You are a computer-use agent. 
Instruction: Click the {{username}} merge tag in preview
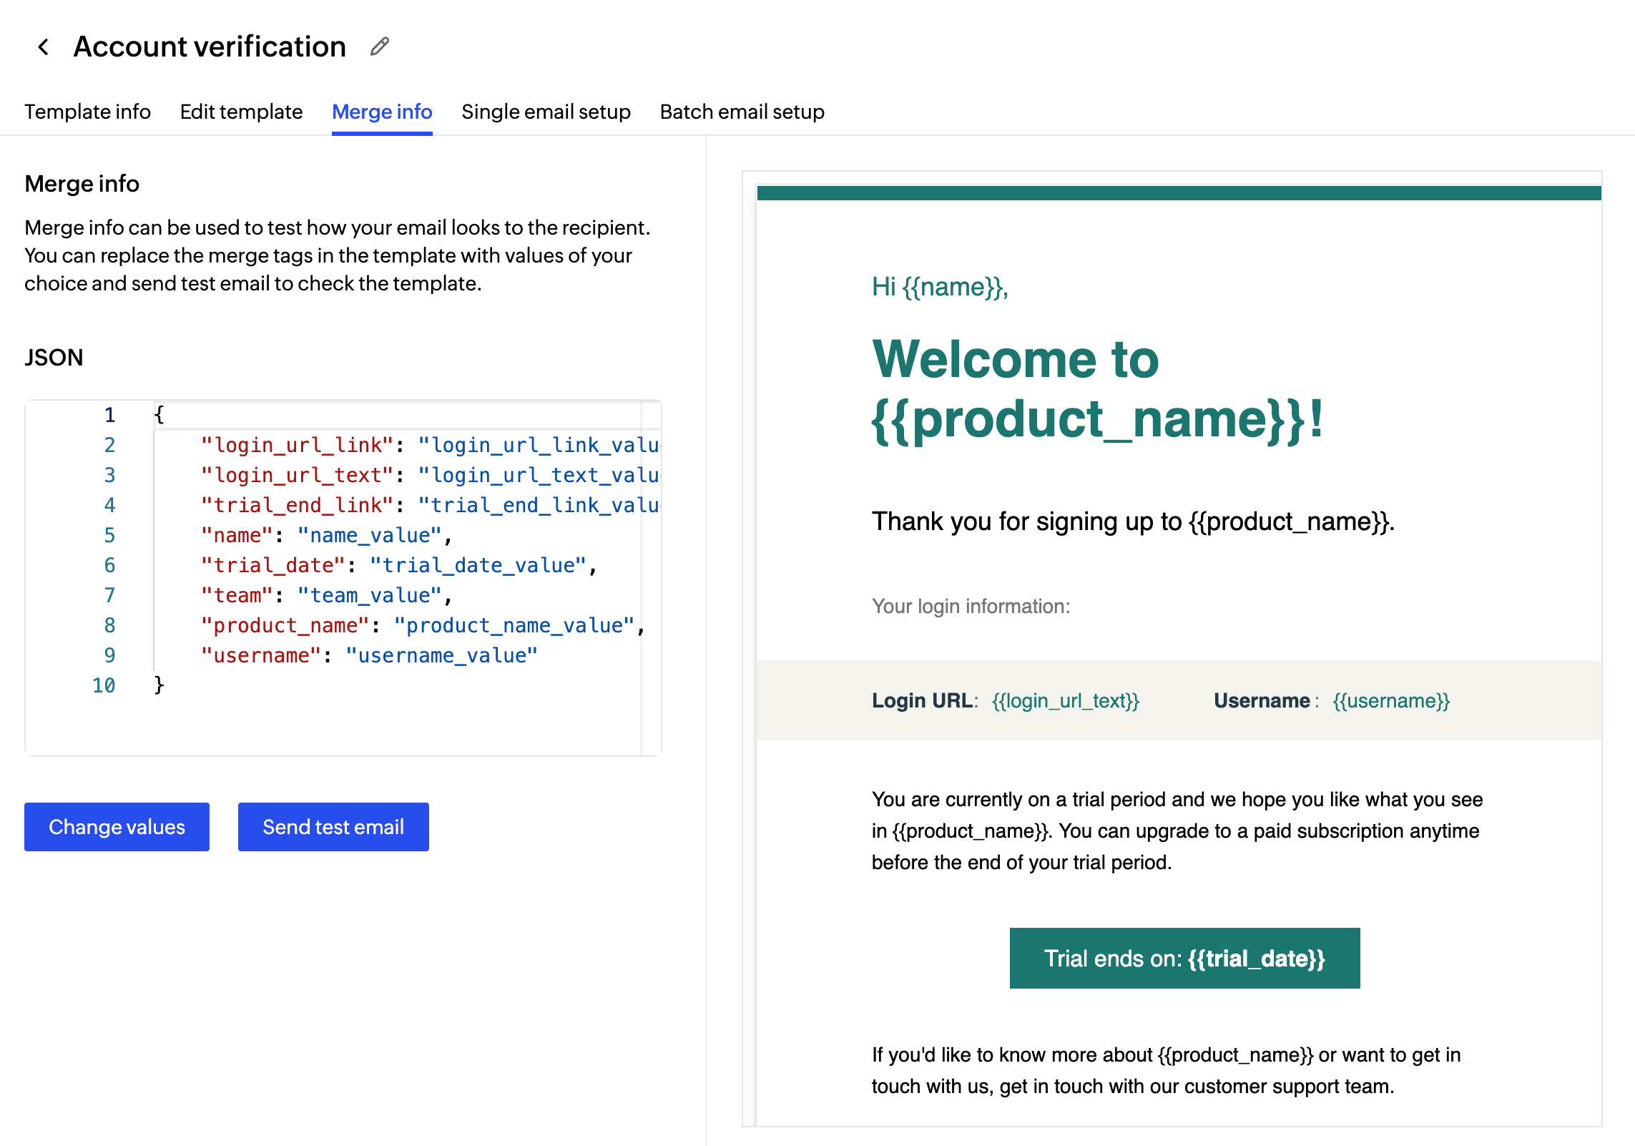tap(1391, 700)
